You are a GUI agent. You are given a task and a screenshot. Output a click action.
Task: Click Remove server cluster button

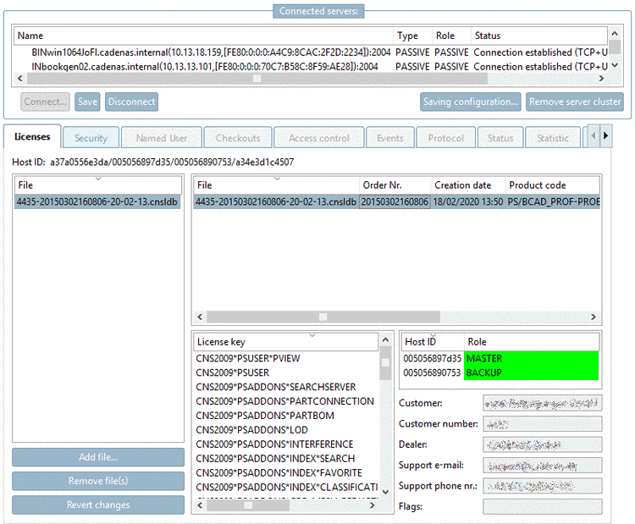(x=575, y=102)
